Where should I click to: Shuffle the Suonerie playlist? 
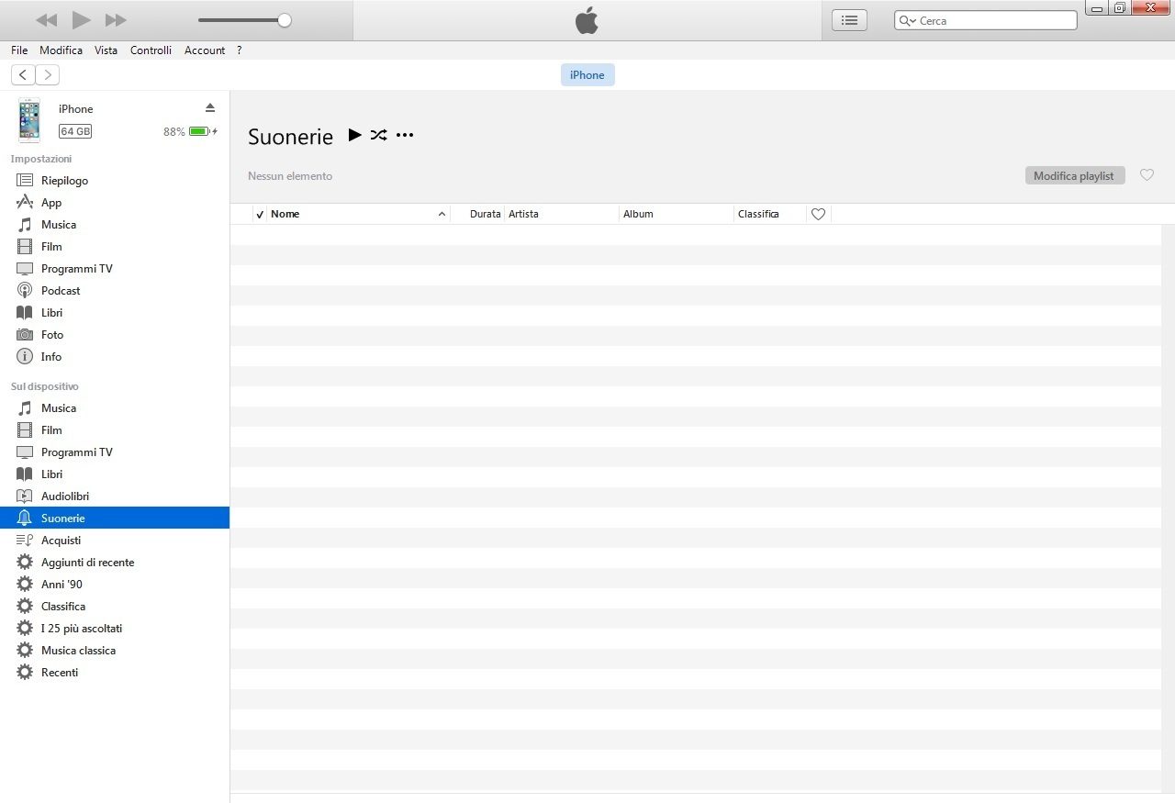[378, 135]
